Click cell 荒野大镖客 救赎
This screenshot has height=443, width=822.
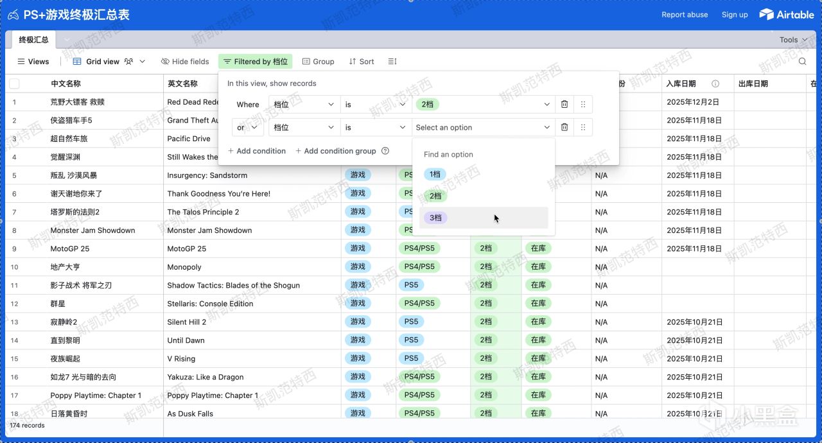(x=77, y=102)
